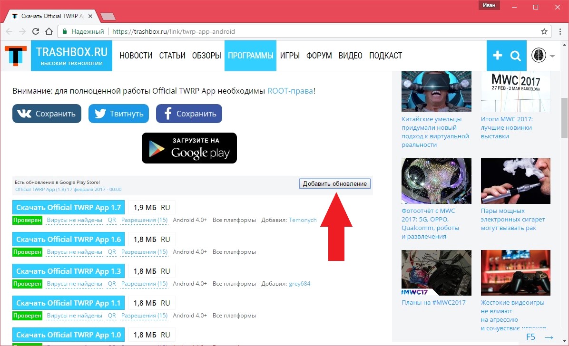
Task: Go to browser home icon
Action: click(x=49, y=31)
